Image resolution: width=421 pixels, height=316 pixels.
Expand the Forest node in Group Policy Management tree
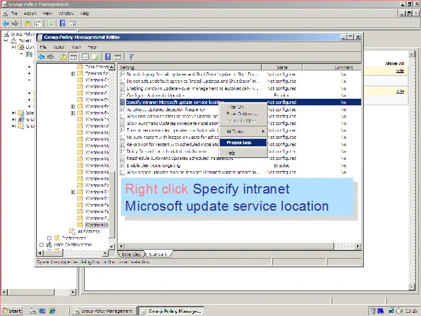[x=6, y=41]
